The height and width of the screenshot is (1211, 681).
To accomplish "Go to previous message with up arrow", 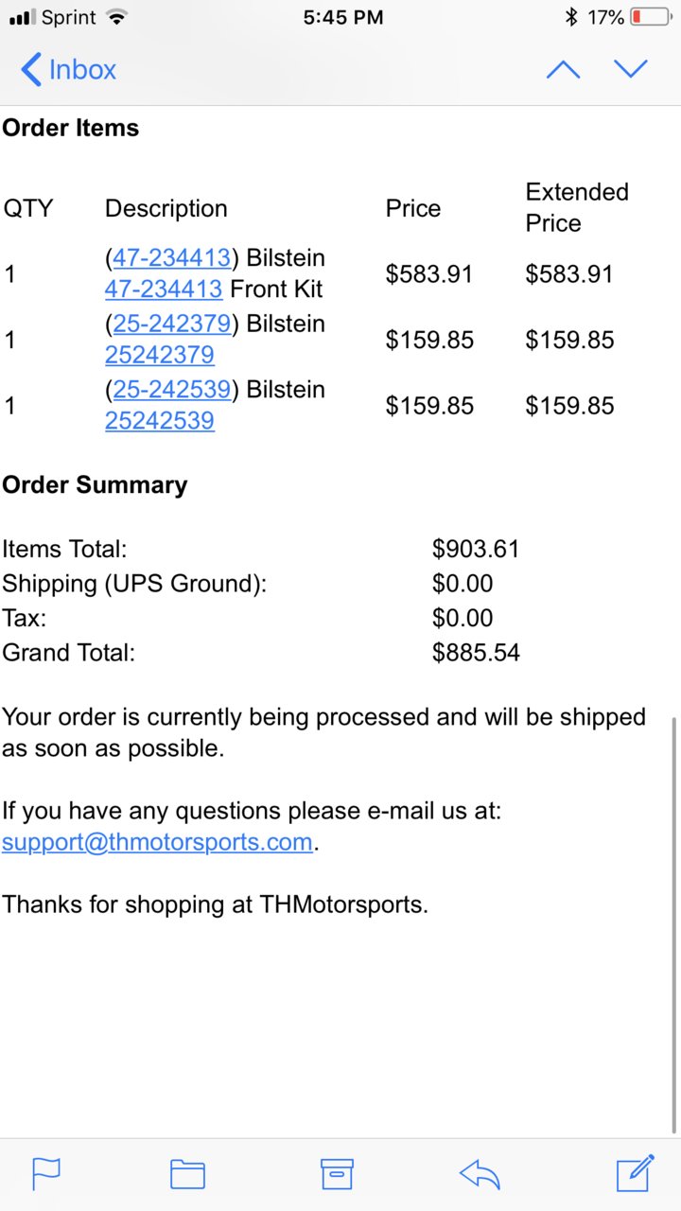I will tap(563, 69).
